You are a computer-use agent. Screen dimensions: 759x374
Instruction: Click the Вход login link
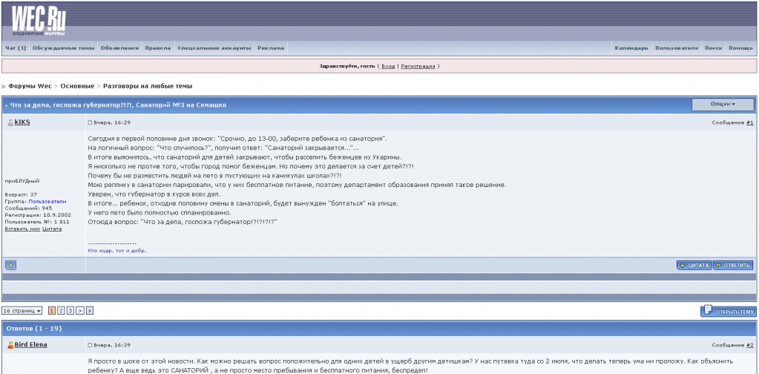[x=388, y=66]
